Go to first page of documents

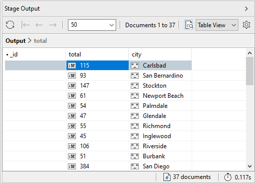coord(26,25)
